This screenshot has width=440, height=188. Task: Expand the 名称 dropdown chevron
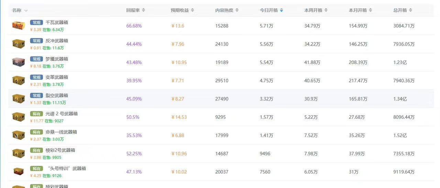click(26, 11)
